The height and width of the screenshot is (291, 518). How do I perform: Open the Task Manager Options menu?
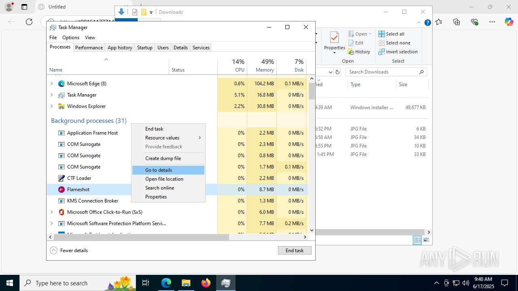point(71,38)
